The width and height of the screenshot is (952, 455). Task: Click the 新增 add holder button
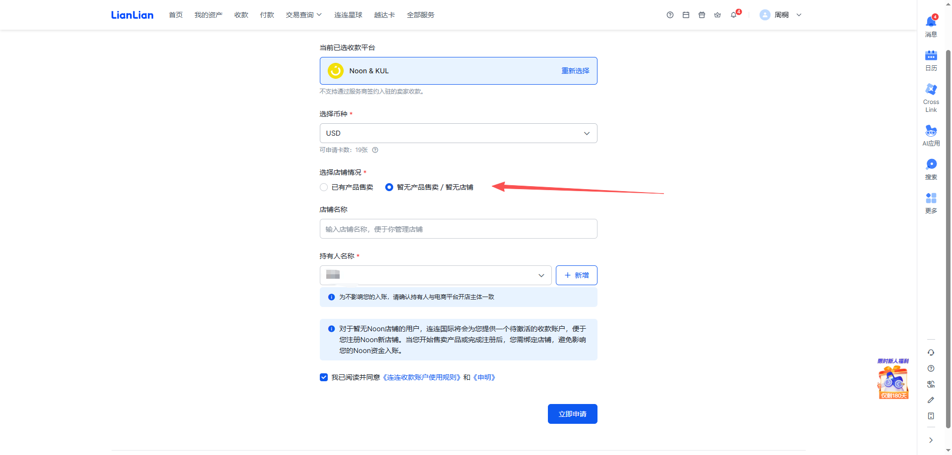[577, 275]
